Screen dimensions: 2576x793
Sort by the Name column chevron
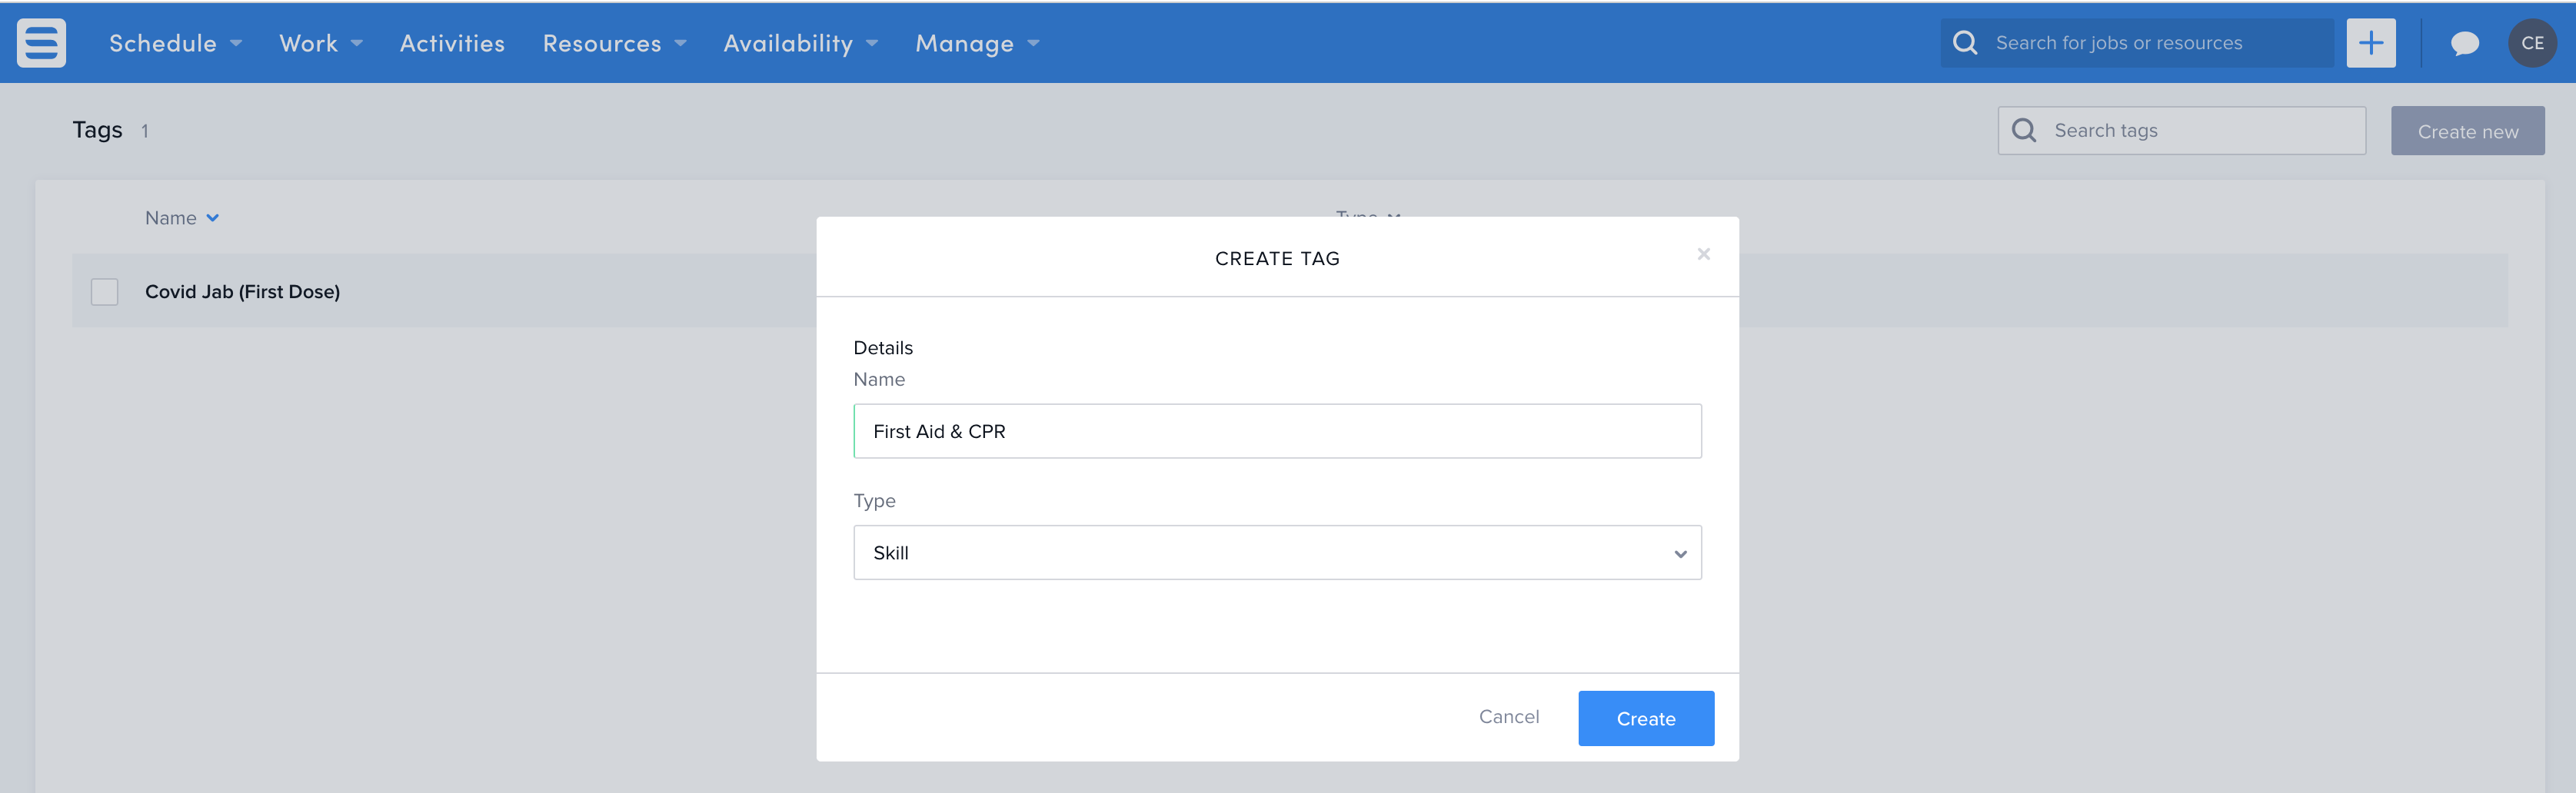click(212, 217)
